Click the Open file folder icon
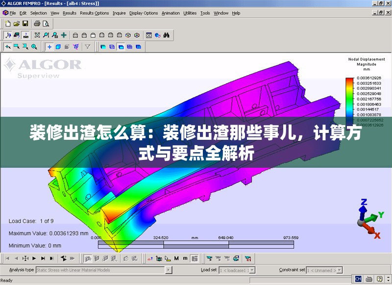The width and height of the screenshot is (392, 285). [17, 24]
